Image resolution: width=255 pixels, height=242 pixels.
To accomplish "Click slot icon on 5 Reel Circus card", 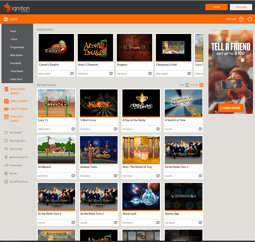I will point(115,129).
